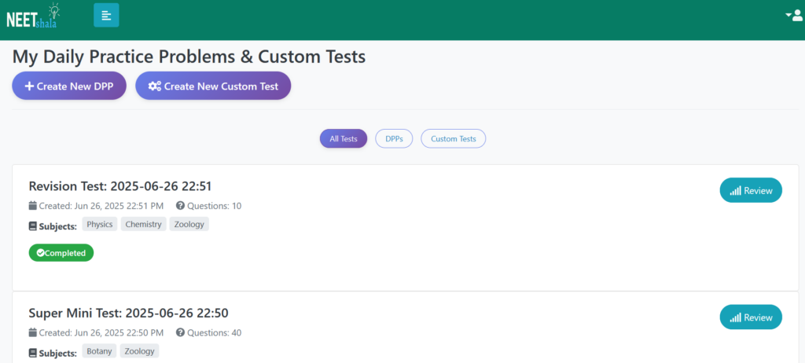The image size is (805, 363).
Task: Click question-mark icon next to Questions: 10
Action: 180,206
